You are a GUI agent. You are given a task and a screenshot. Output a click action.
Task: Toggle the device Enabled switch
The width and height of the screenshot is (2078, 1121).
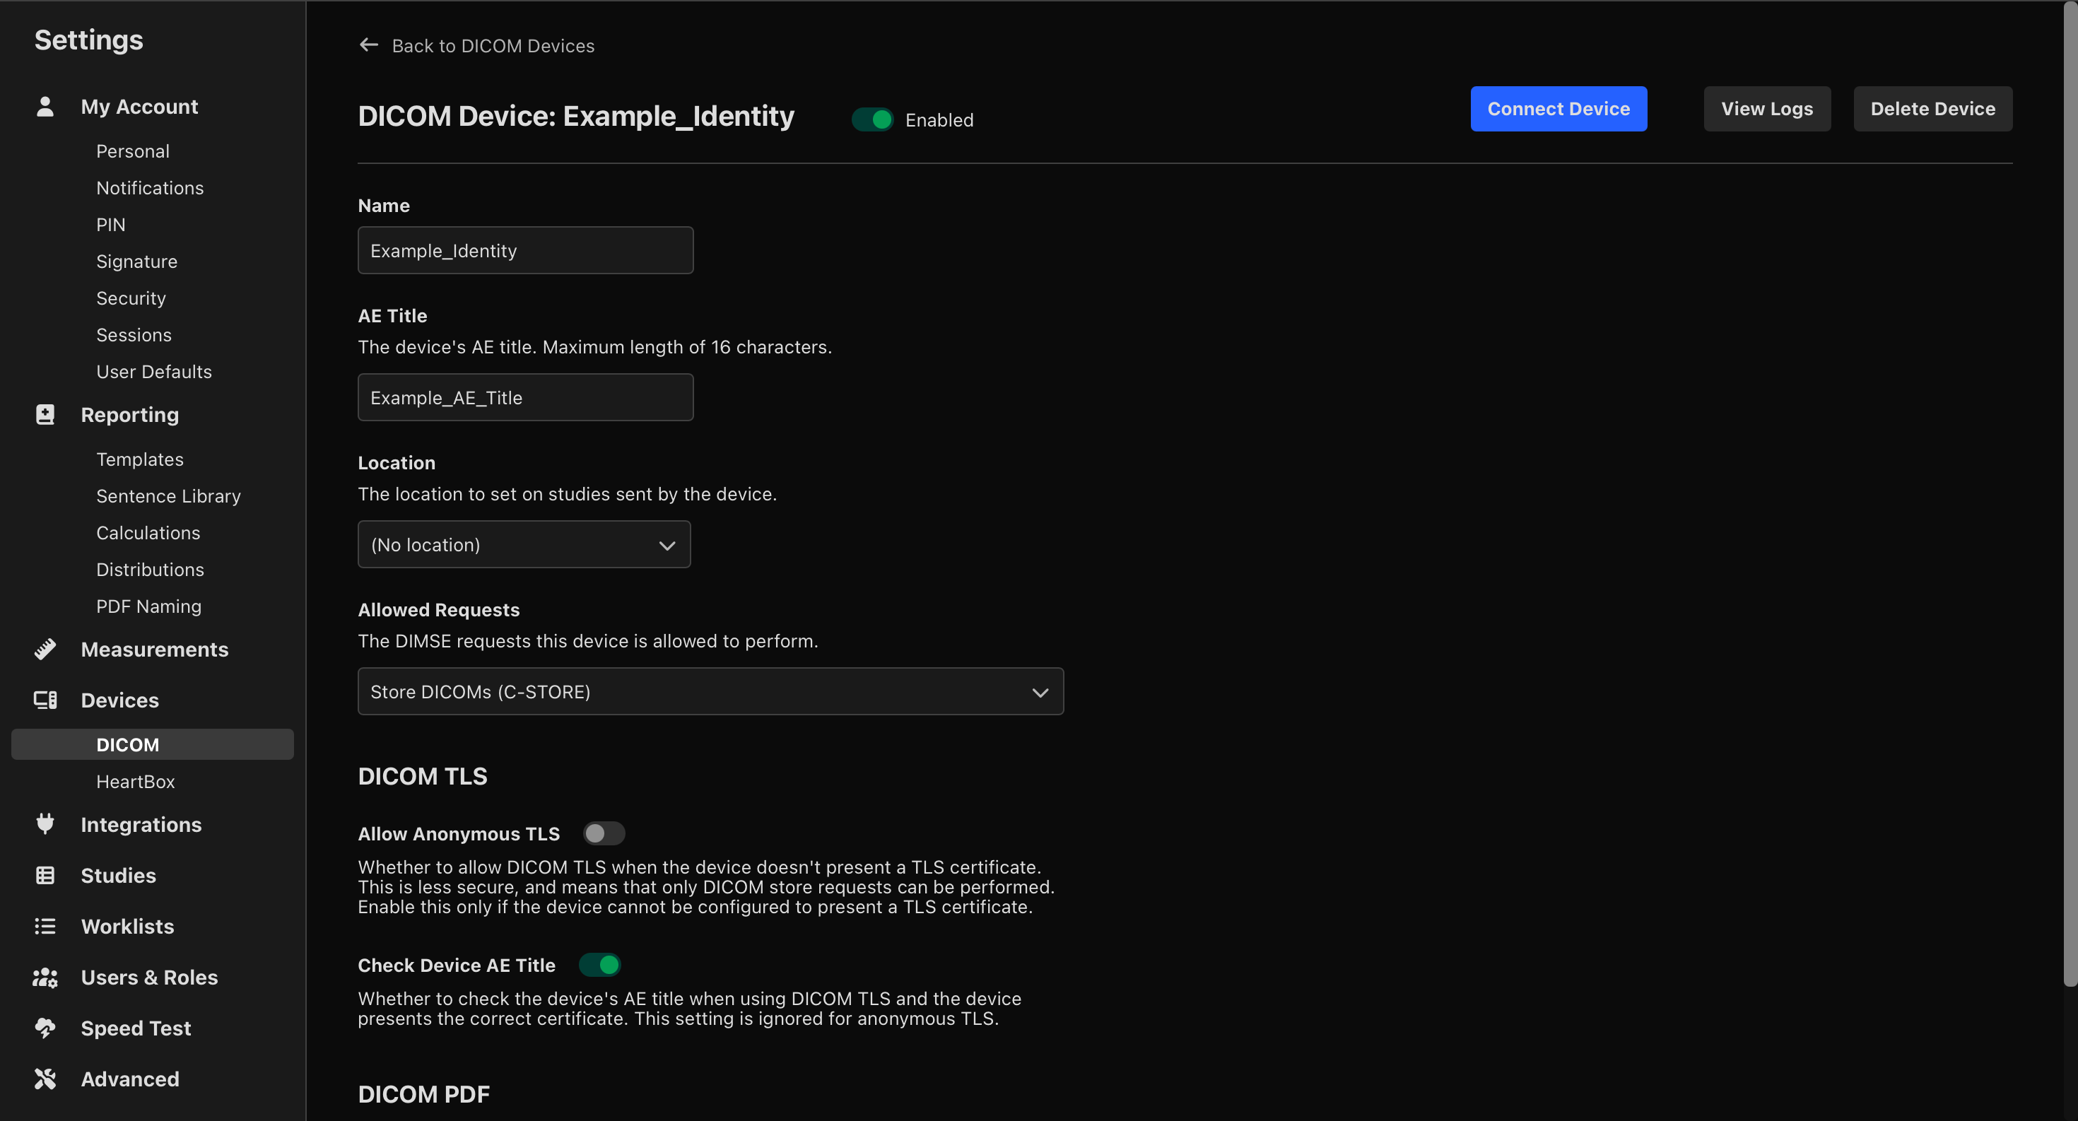tap(872, 119)
